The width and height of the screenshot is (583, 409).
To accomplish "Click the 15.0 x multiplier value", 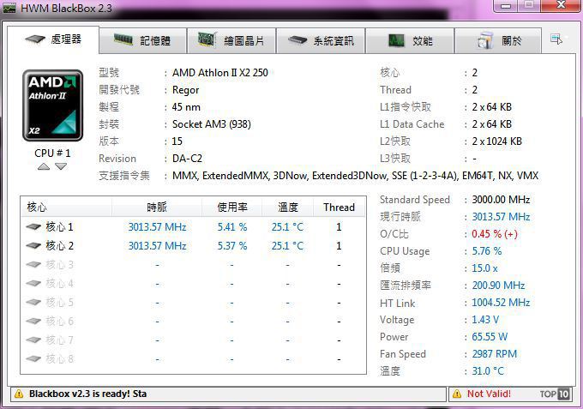I will coord(485,268).
